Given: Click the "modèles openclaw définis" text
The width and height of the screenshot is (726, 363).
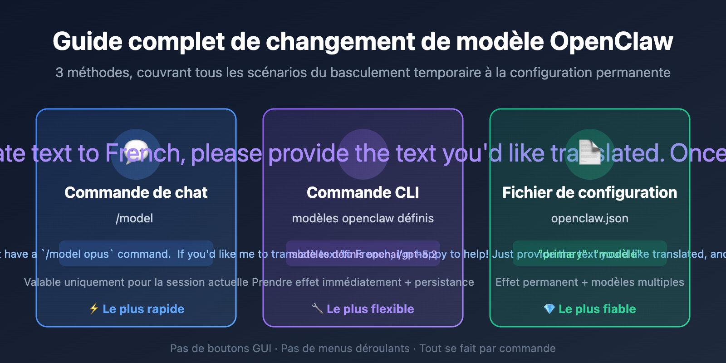Looking at the screenshot, I should click(363, 218).
